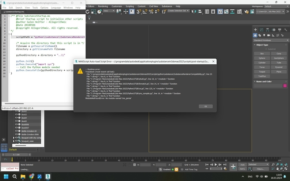The width and height of the screenshot is (290, 181).
Task: Open the View reference coordinate dropdown
Action: [x=109, y=11]
